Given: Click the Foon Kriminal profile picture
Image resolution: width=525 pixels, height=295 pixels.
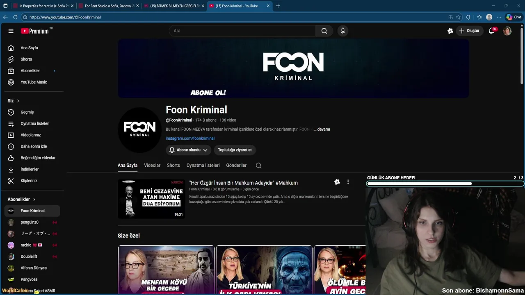Looking at the screenshot, I should (x=139, y=130).
